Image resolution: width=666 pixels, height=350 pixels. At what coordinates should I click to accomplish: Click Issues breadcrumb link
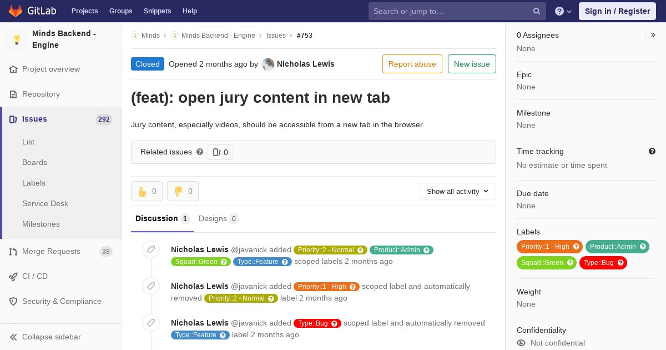(x=276, y=36)
